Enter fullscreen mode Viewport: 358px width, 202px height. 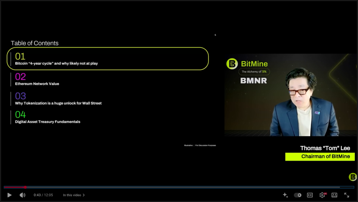tap(347, 195)
